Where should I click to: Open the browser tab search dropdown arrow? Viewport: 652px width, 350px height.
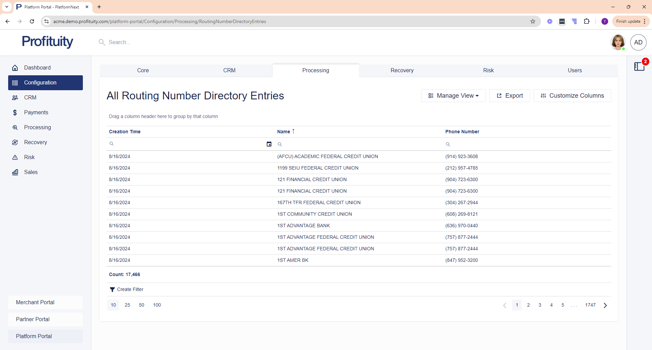(7, 7)
